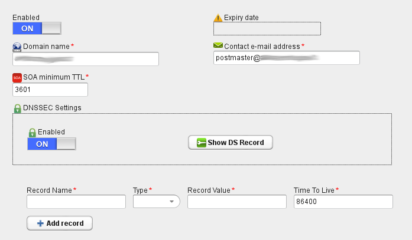
Task: Toggle the domain Enabled ON switch
Action: coord(37,28)
